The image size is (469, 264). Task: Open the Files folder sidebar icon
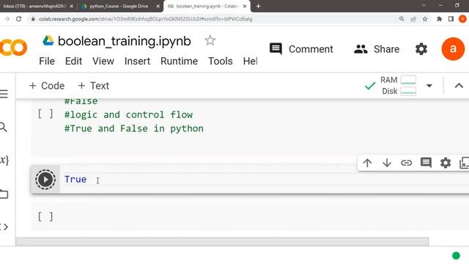[x=4, y=194]
